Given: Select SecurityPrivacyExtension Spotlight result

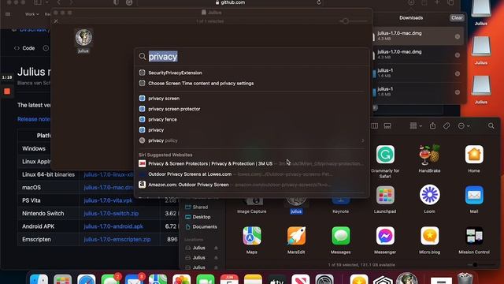Looking at the screenshot, I should [252, 73].
